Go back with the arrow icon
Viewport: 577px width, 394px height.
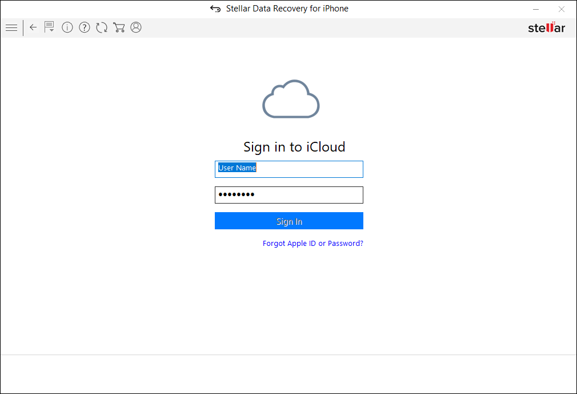(x=33, y=27)
